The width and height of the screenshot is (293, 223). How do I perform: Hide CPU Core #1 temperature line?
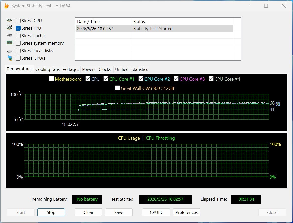coord(106,79)
